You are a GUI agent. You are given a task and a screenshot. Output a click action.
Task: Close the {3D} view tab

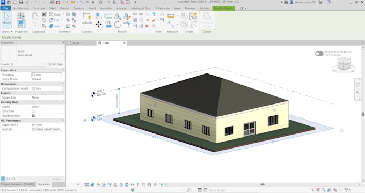click(125, 43)
